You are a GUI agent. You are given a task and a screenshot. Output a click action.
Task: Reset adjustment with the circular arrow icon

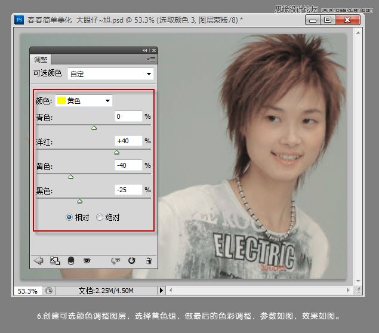(131, 261)
